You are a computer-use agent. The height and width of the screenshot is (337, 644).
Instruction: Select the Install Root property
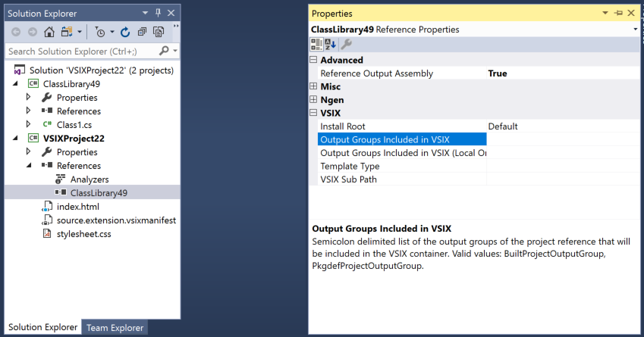(x=343, y=126)
